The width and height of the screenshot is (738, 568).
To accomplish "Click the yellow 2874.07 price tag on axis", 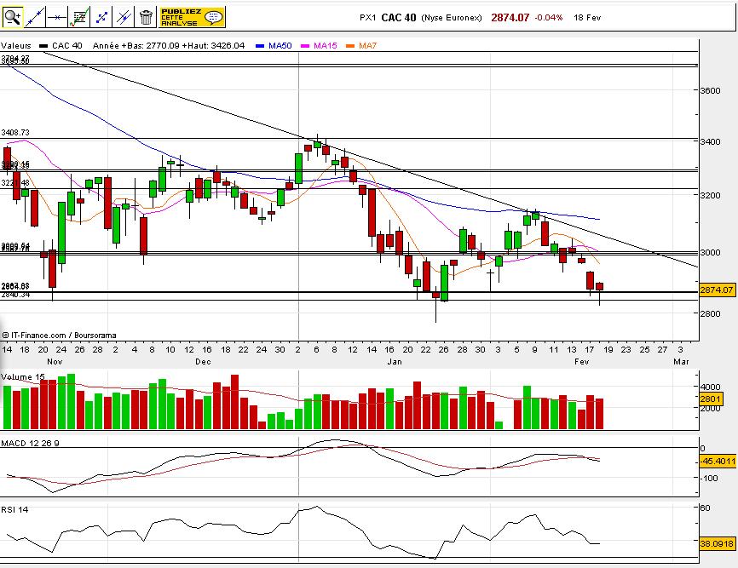I will (x=717, y=290).
